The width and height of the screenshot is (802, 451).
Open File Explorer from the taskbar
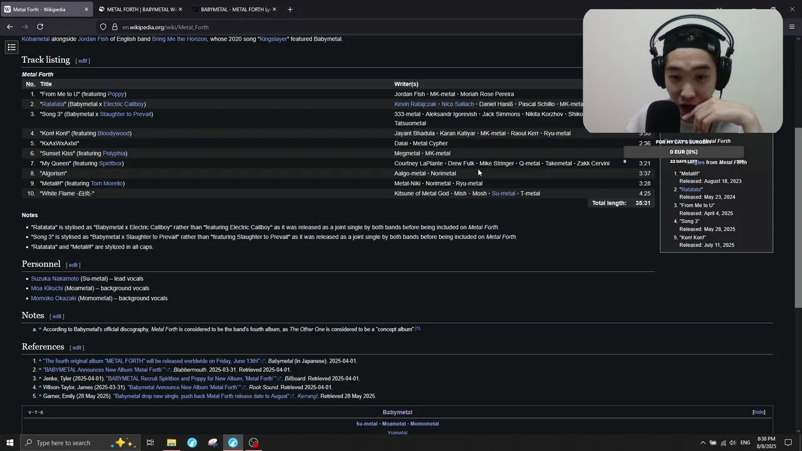point(171,443)
